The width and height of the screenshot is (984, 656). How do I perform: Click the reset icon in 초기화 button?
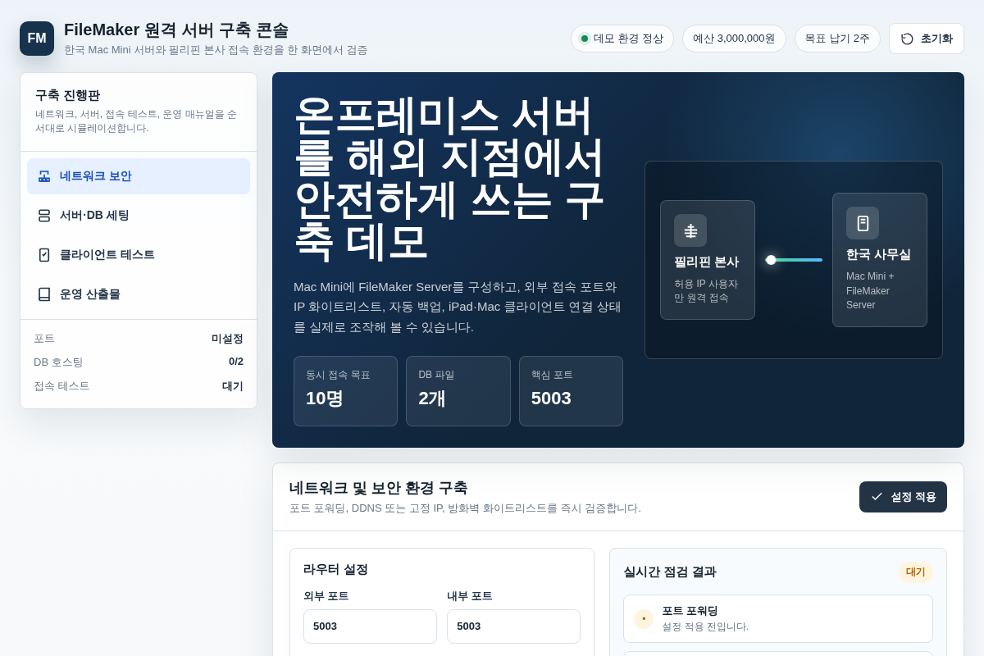[x=907, y=39]
